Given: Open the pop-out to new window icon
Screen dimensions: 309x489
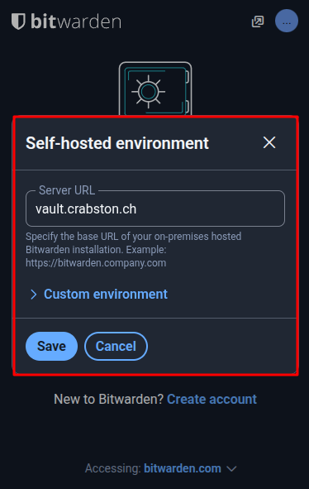Looking at the screenshot, I should 258,22.
